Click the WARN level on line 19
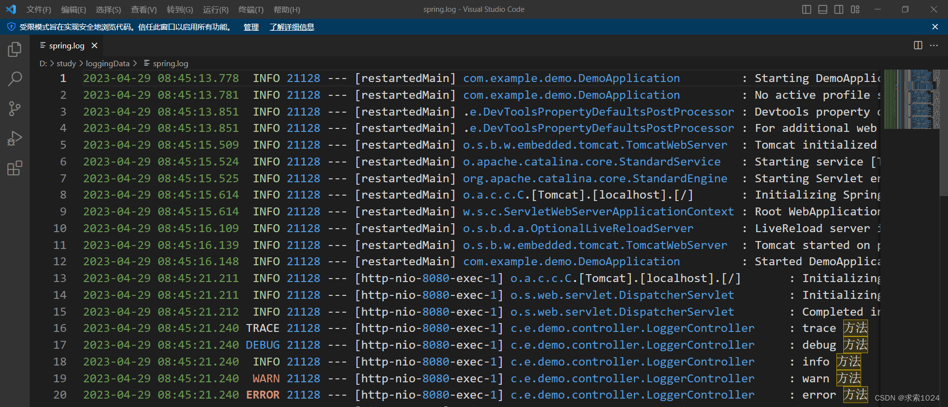This screenshot has height=407, width=948. point(266,378)
